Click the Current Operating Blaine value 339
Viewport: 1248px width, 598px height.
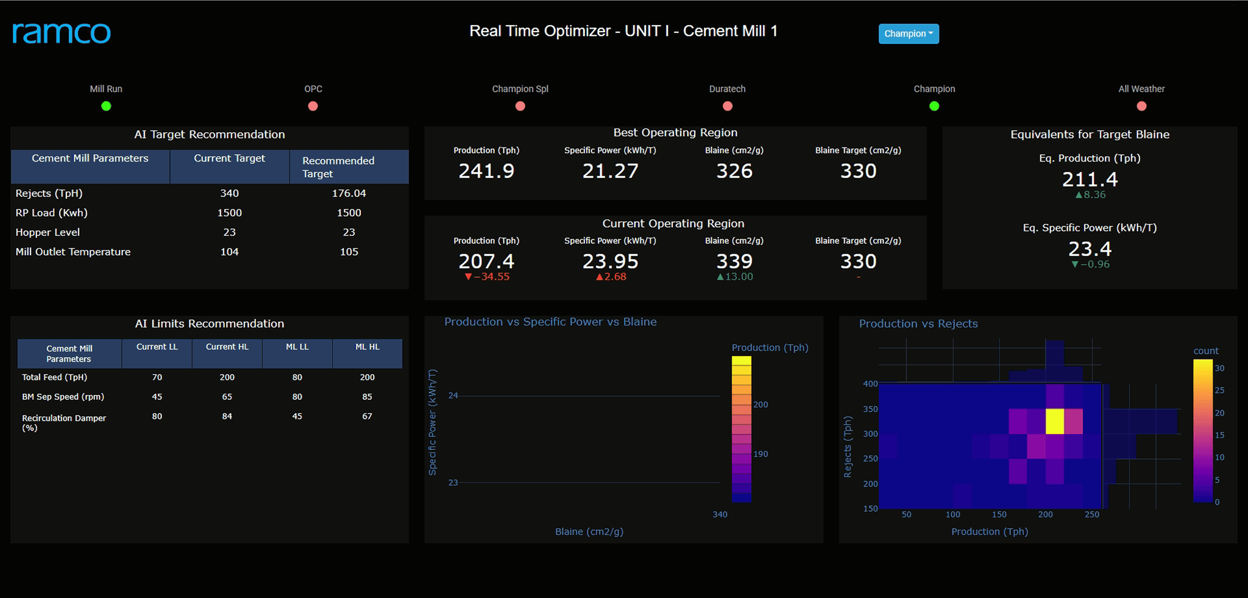[x=734, y=262]
